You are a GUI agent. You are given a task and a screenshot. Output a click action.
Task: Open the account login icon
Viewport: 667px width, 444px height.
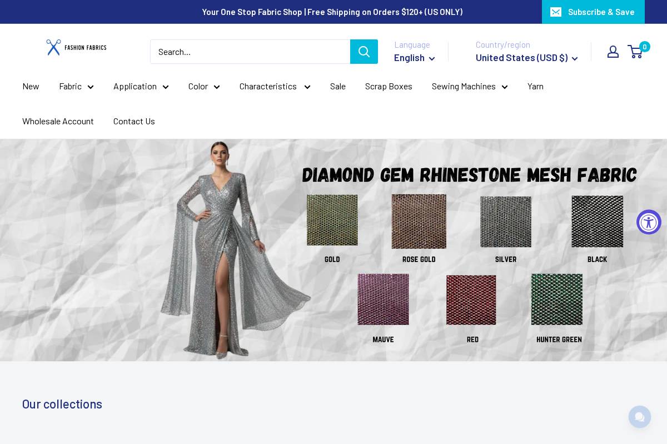[613, 52]
